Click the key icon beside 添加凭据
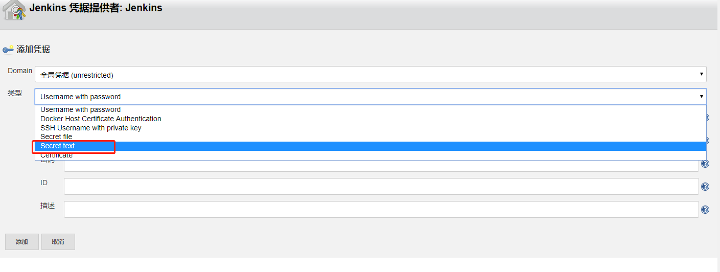This screenshot has height=272, width=720. pyautogui.click(x=8, y=50)
